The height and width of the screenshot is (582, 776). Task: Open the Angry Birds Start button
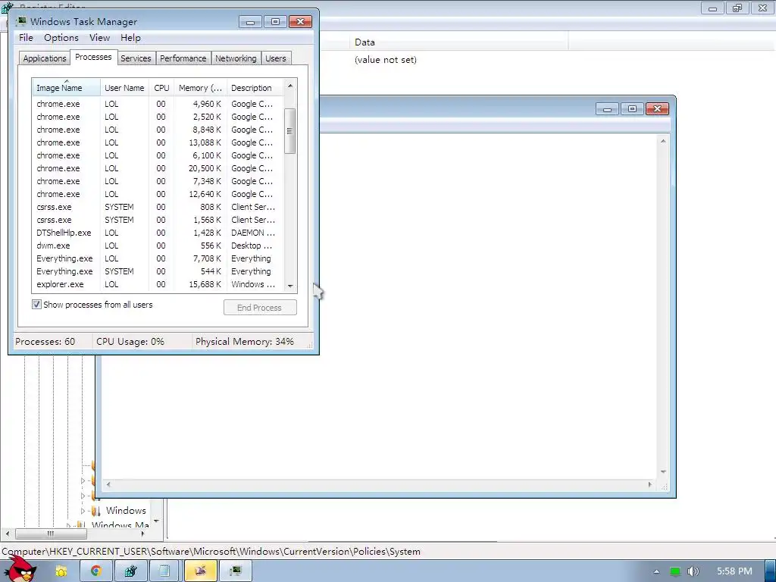[x=21, y=569]
